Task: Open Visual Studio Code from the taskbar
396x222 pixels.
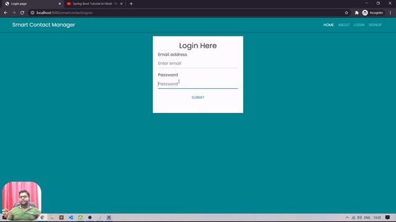Action: (x=71, y=218)
